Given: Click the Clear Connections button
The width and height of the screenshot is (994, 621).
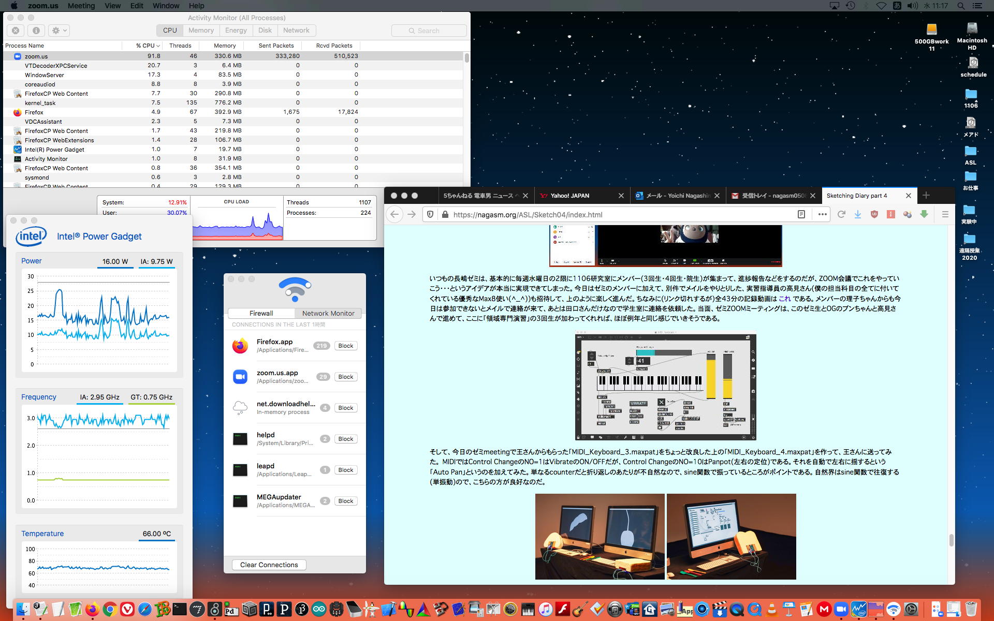Looking at the screenshot, I should point(269,565).
